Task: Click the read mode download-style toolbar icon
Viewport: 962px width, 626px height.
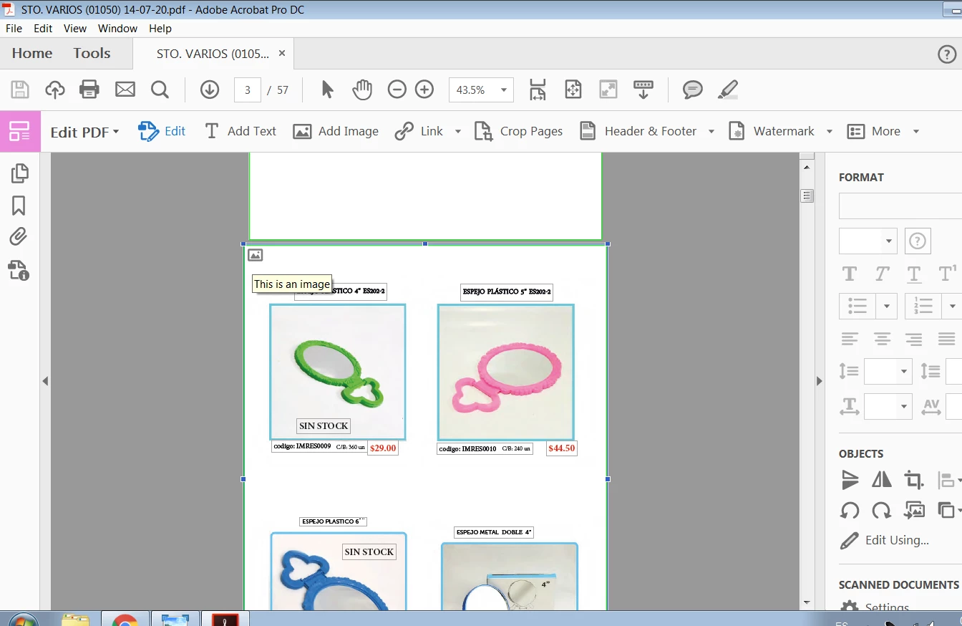Action: (x=643, y=90)
